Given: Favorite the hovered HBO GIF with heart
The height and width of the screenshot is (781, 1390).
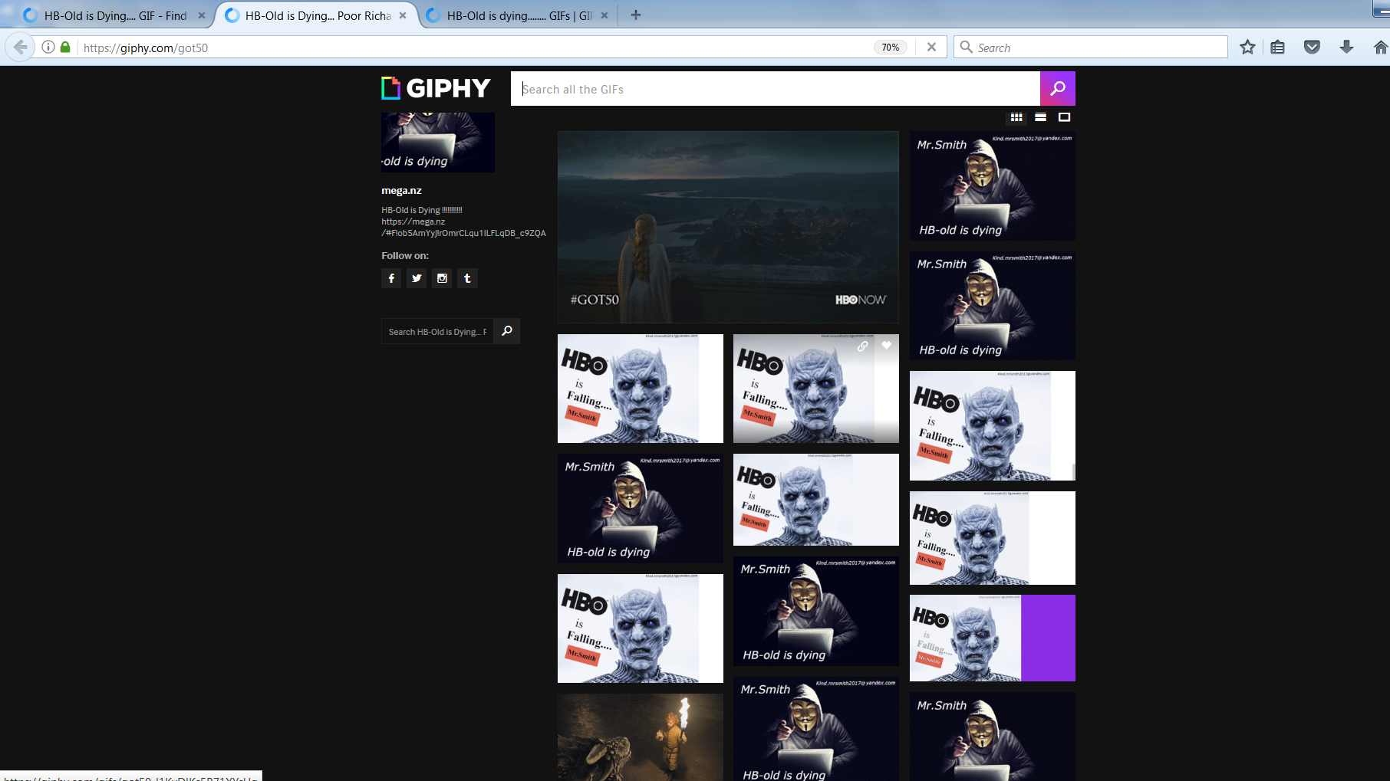Looking at the screenshot, I should coord(886,346).
